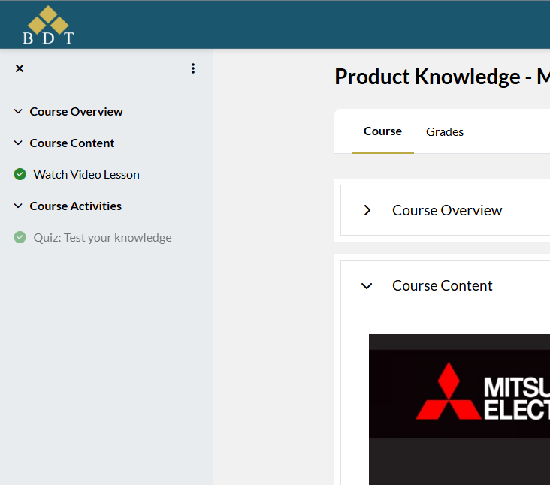Collapse Course Activities in sidebar
This screenshot has height=485, width=550.
18,206
